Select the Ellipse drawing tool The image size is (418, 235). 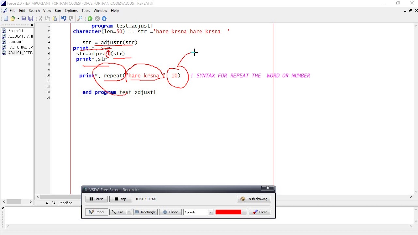(170, 212)
